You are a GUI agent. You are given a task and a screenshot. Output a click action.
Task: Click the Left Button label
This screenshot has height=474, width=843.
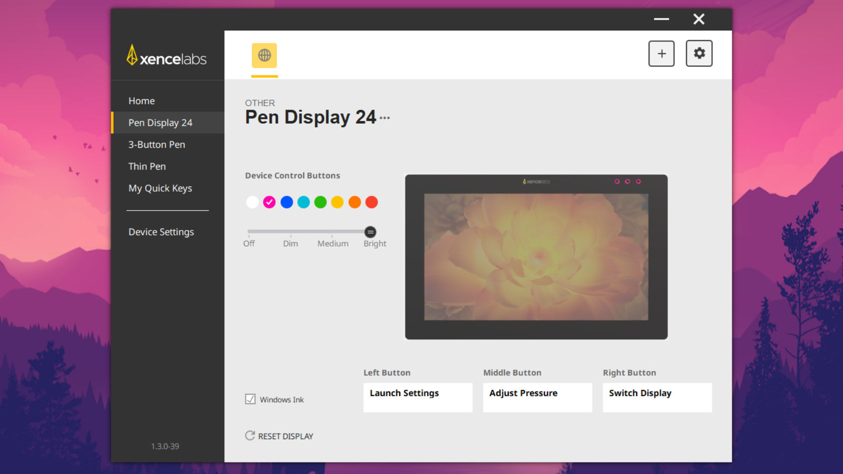pyautogui.click(x=387, y=373)
